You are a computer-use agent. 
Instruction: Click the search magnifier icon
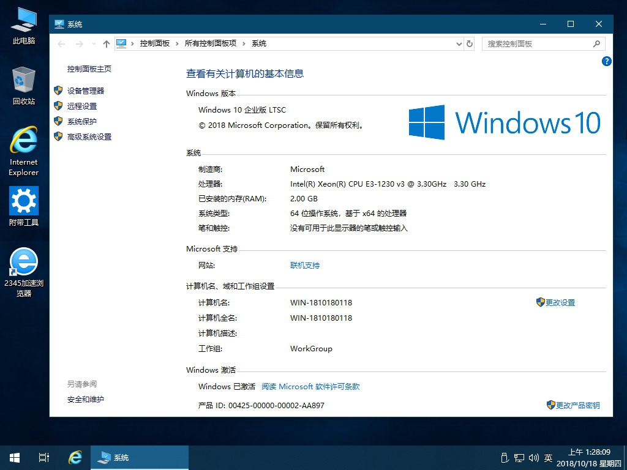click(596, 43)
